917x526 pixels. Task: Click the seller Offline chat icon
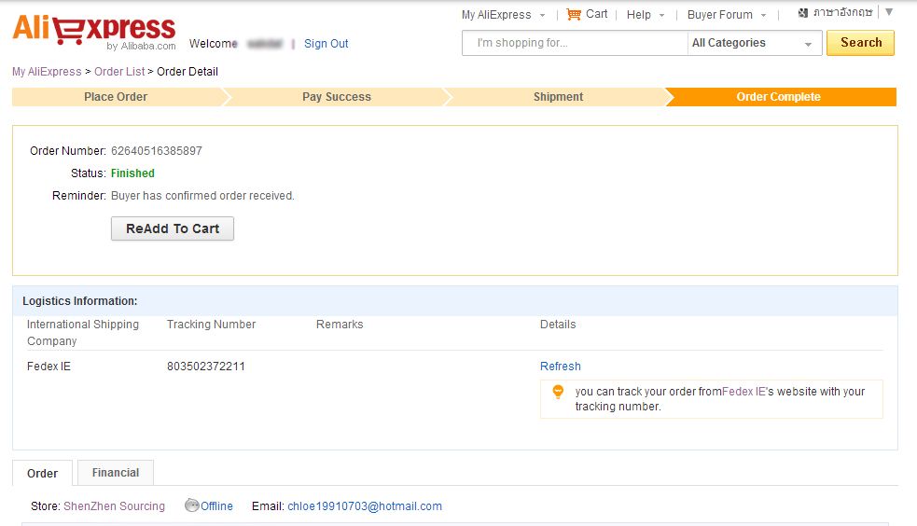click(192, 505)
